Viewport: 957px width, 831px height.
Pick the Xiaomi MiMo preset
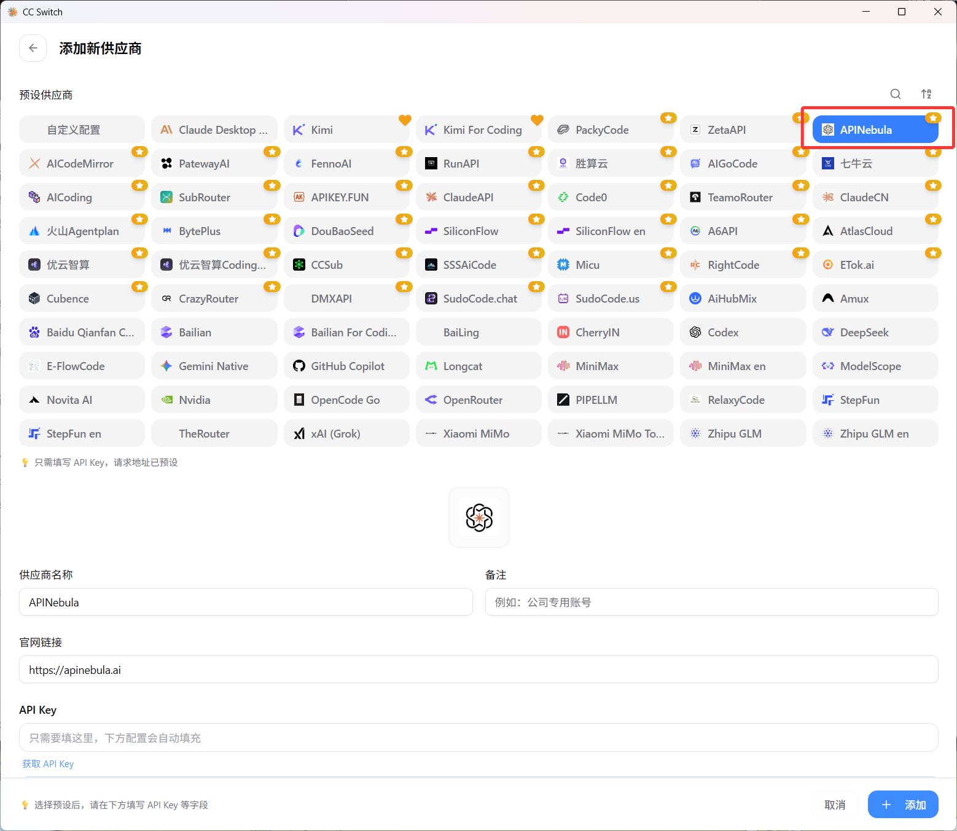point(478,433)
